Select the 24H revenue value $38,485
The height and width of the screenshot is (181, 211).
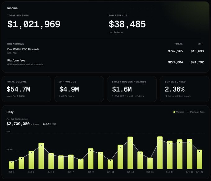(x=127, y=24)
